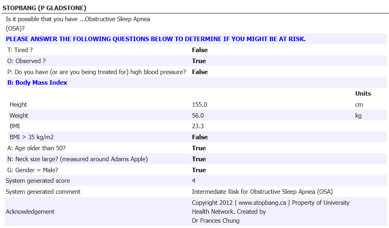Select the True value for O: Observed
This screenshot has height=228, width=389.
(199, 61)
